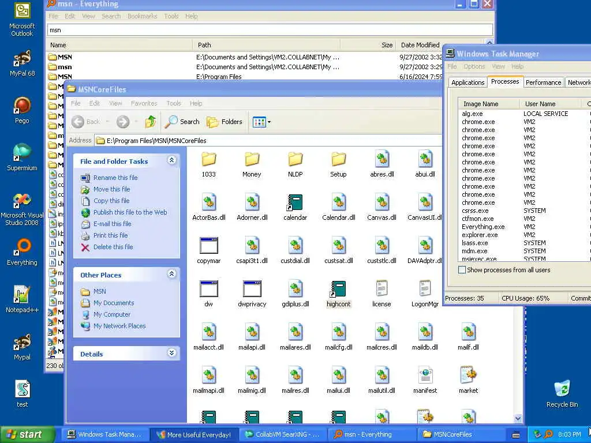The width and height of the screenshot is (591, 443).
Task: Select the dwprivacy file icon
Action: [252, 295]
